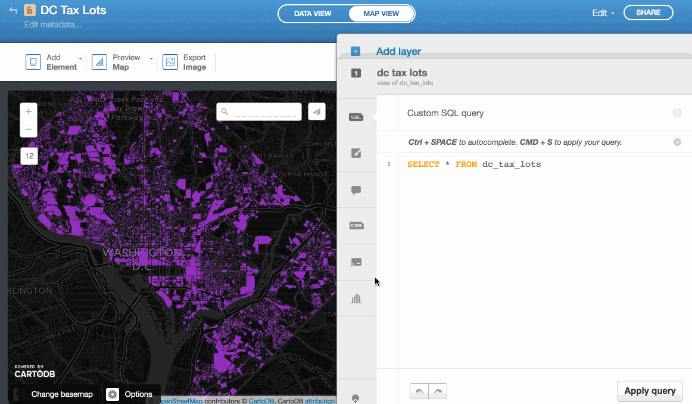Screen dimensions: 692x404
Task: Open the filters histogram icon
Action: click(356, 299)
